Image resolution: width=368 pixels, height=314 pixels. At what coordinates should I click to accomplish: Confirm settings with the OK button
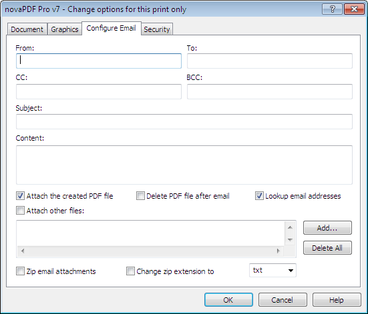228,300
